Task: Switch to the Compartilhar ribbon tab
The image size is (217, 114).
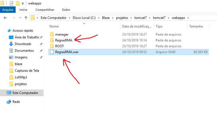Action: click(45, 10)
